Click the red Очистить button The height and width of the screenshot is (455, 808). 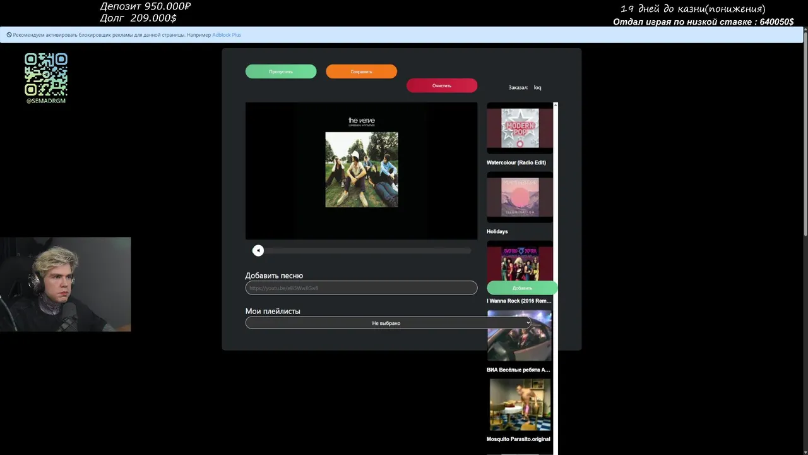[442, 85]
